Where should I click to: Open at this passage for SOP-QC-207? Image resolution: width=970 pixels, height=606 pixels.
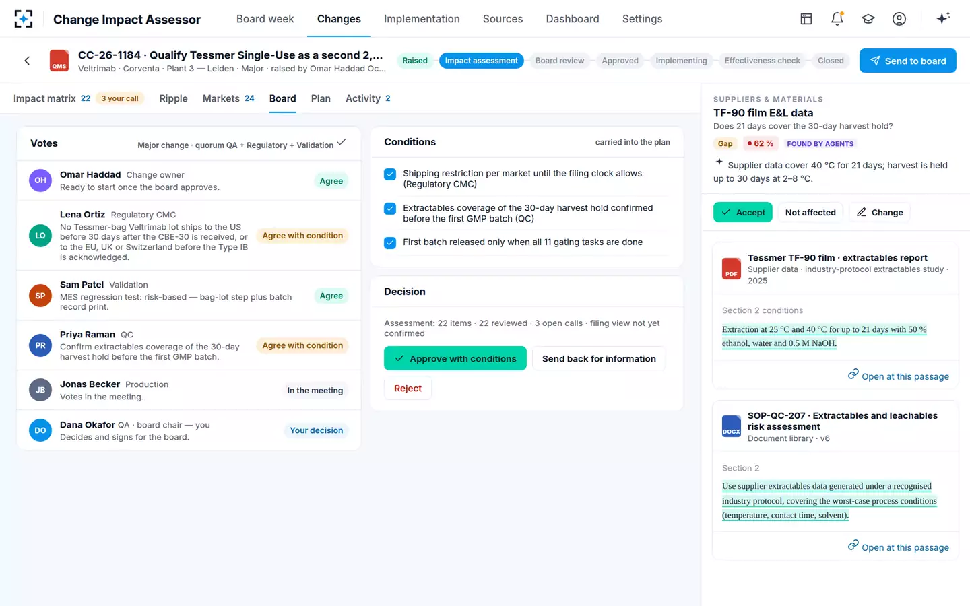(898, 547)
